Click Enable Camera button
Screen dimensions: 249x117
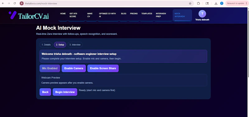(x=74, y=68)
